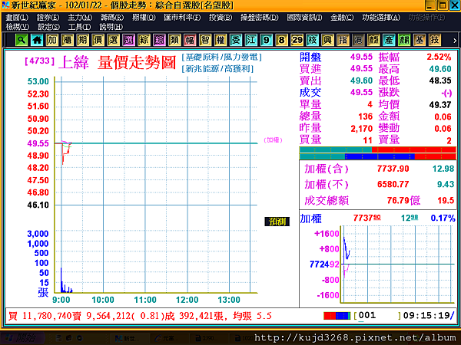Open the 功能選擇(A) menu
Image resolution: width=461 pixels, height=345 pixels.
(x=381, y=18)
